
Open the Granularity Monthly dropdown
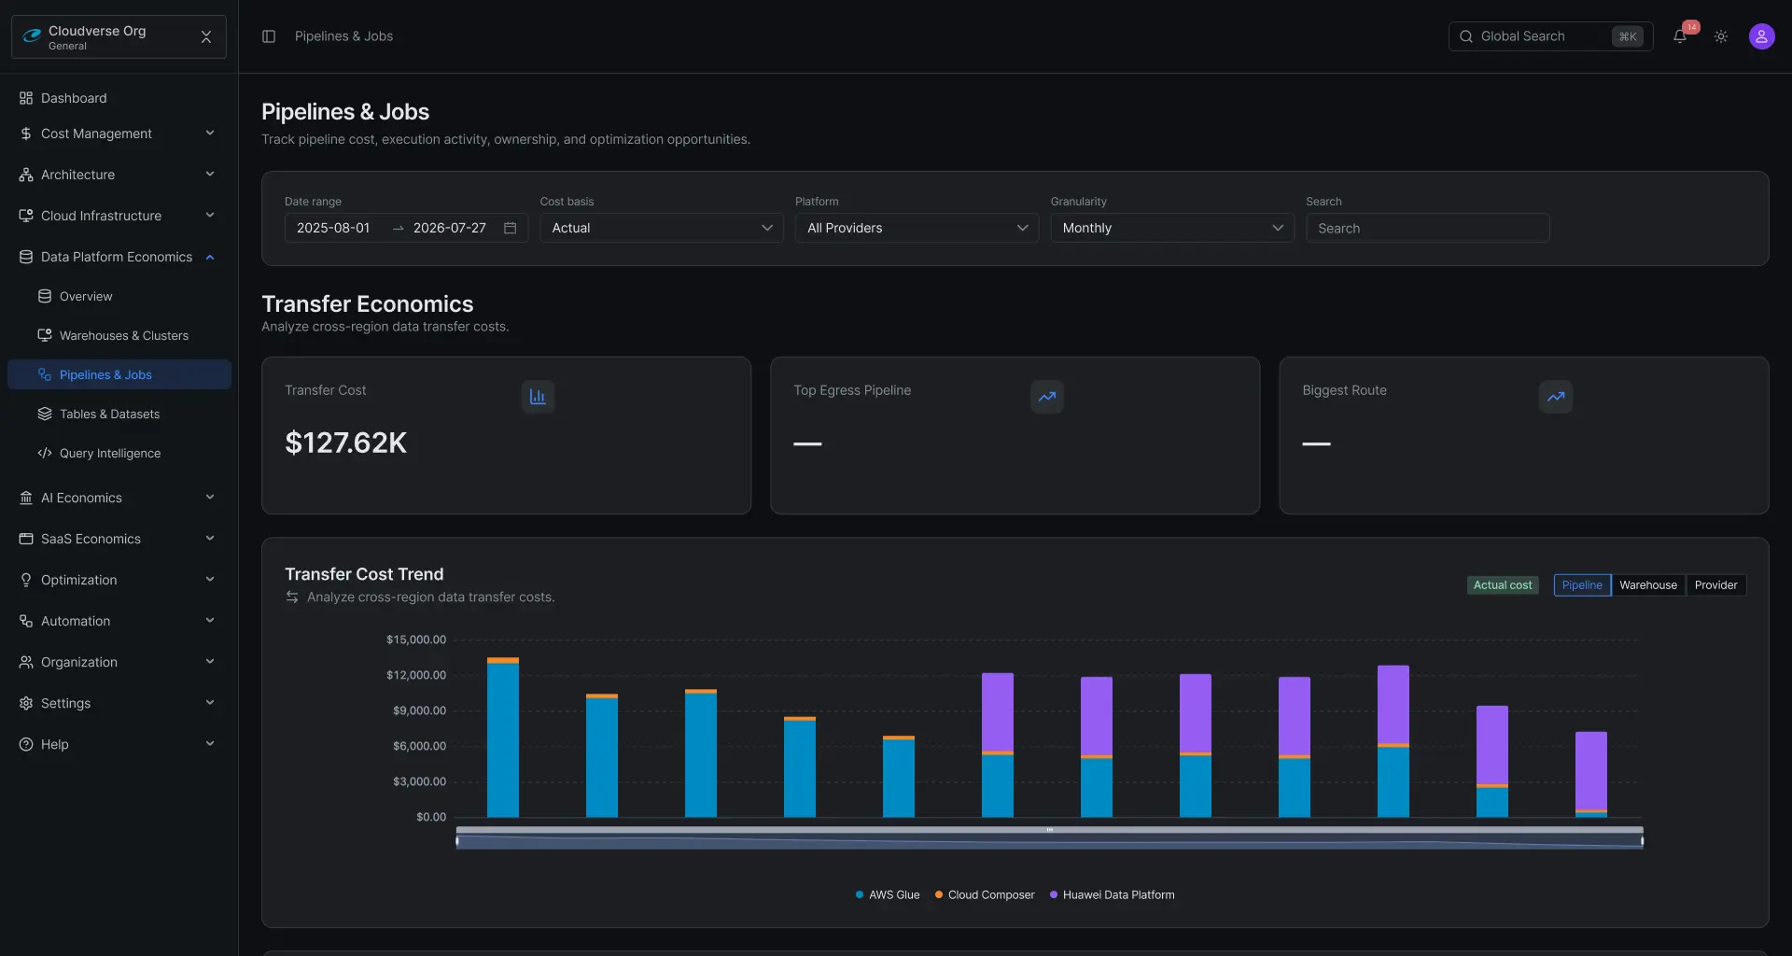point(1172,228)
